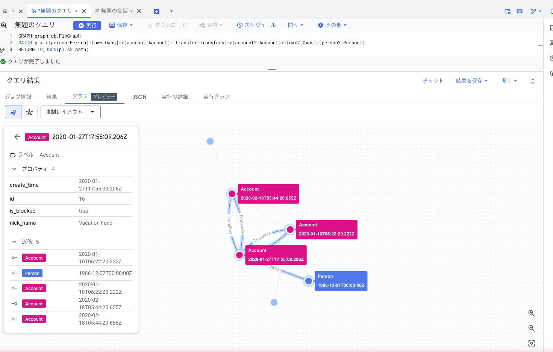Select the Account 2020-01-10T06:22:20.222Z graph node
The image size is (553, 352).
pos(290,230)
